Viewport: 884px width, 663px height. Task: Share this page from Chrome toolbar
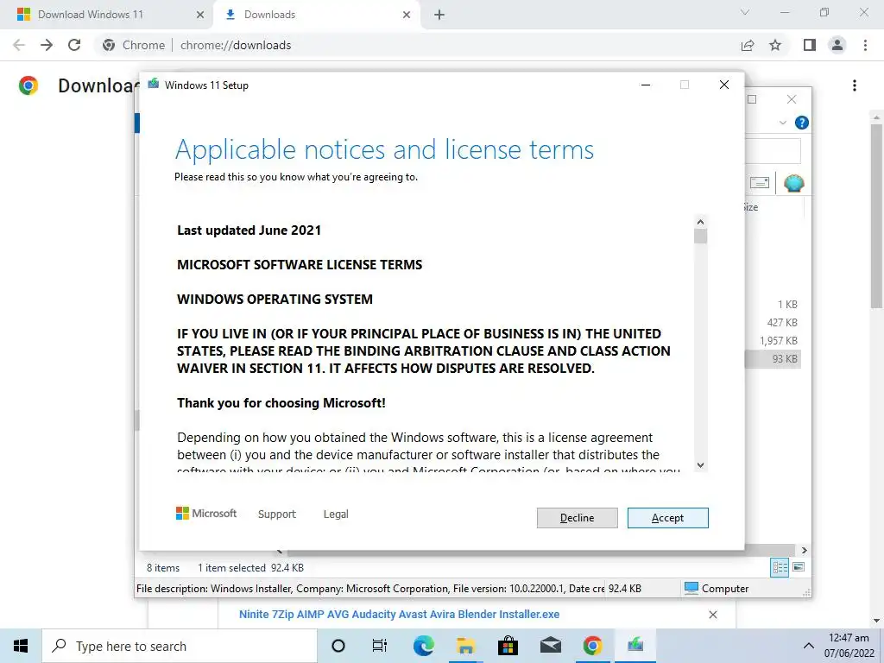click(x=748, y=45)
